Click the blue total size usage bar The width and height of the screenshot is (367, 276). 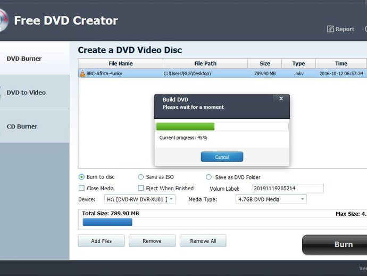coord(107,222)
